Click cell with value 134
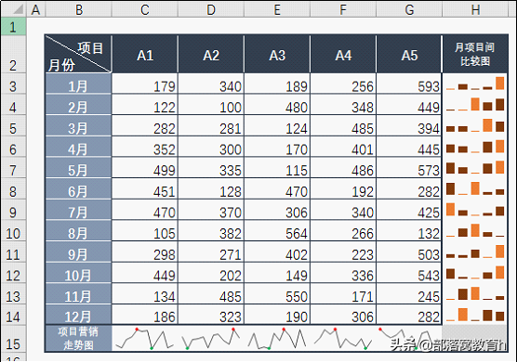The width and height of the screenshot is (517, 362). (x=145, y=293)
